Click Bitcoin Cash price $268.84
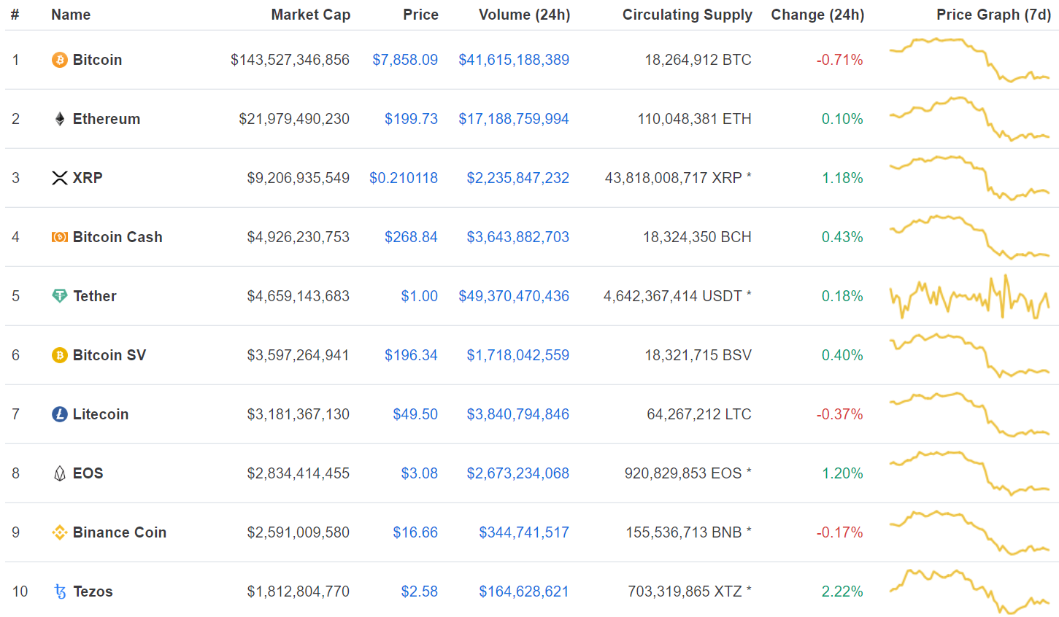The width and height of the screenshot is (1059, 617). pos(412,237)
